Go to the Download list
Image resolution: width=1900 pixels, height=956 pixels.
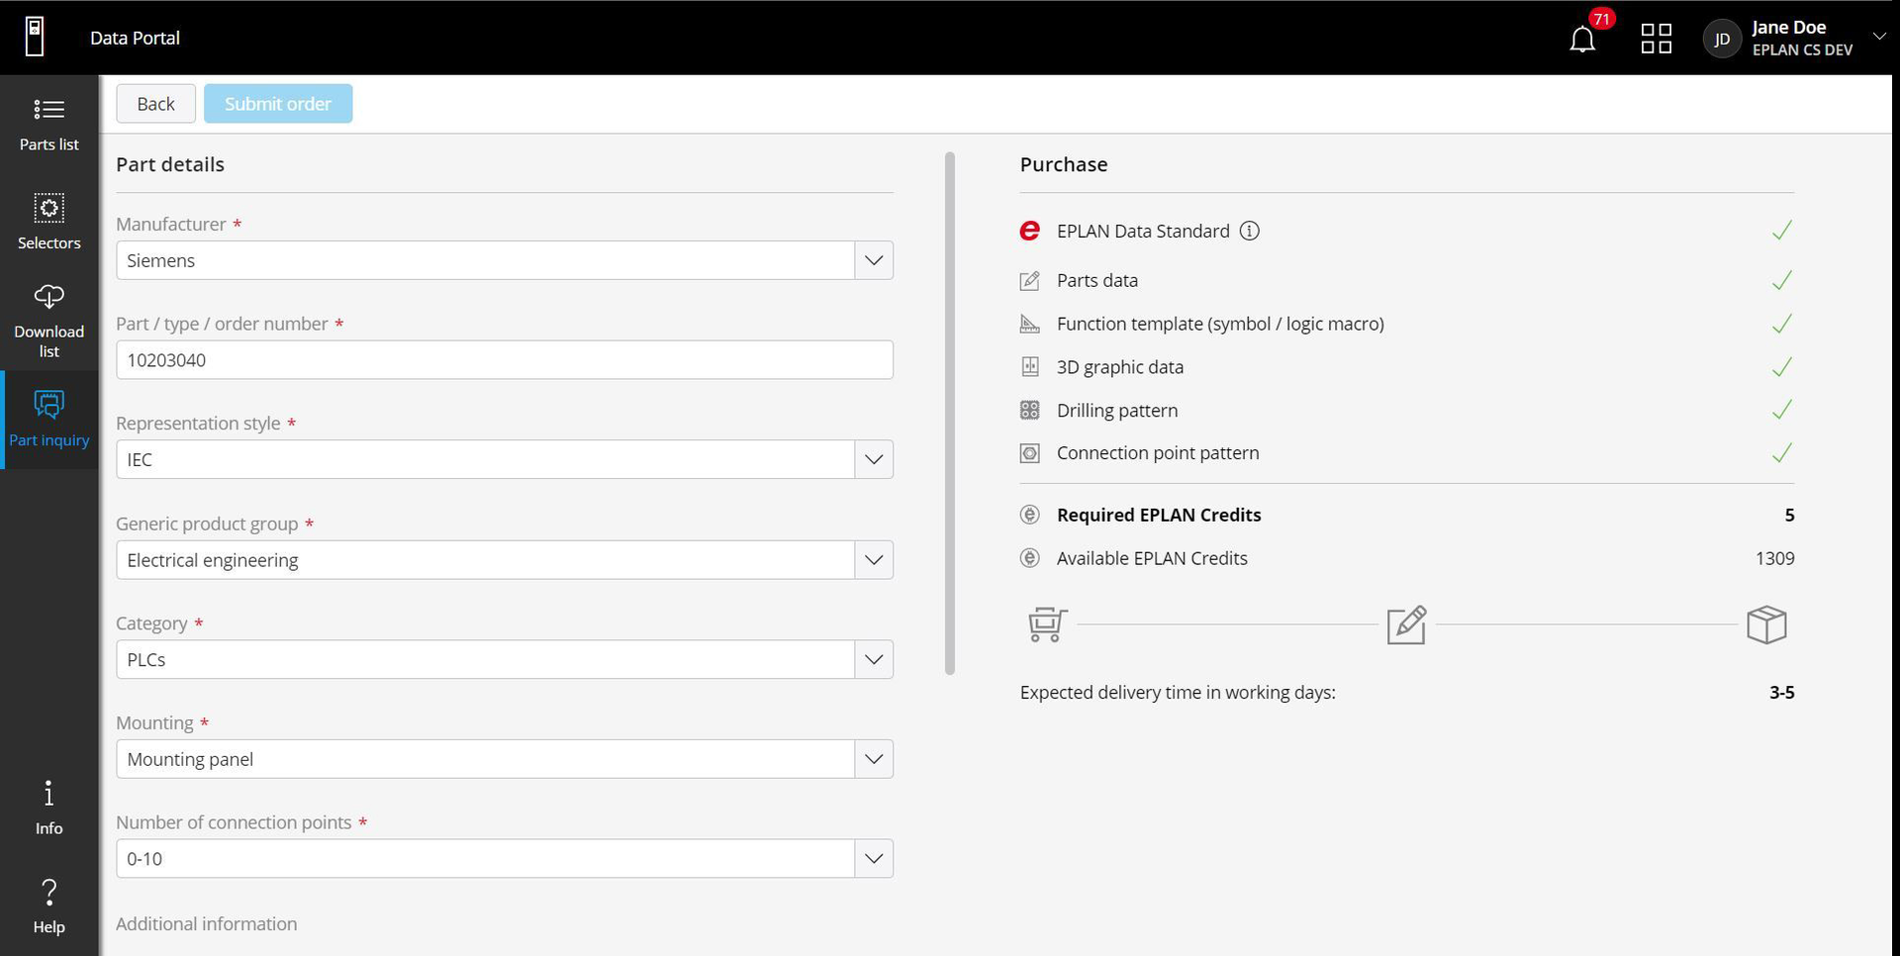click(48, 317)
